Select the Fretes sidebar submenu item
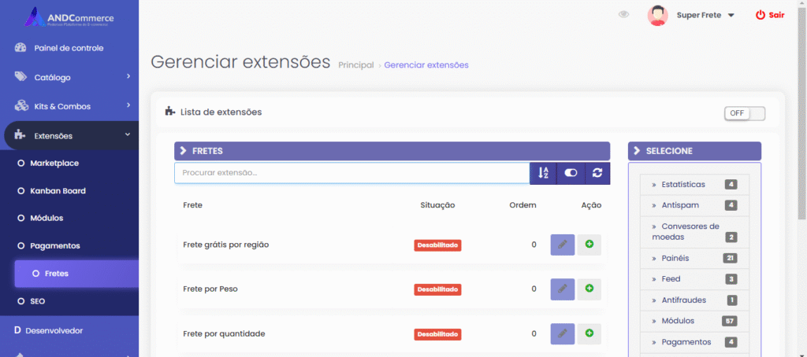This screenshot has width=807, height=357. coord(76,274)
